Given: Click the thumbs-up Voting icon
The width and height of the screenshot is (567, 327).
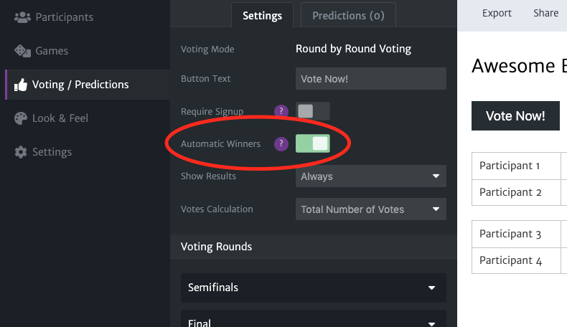Looking at the screenshot, I should [x=21, y=85].
